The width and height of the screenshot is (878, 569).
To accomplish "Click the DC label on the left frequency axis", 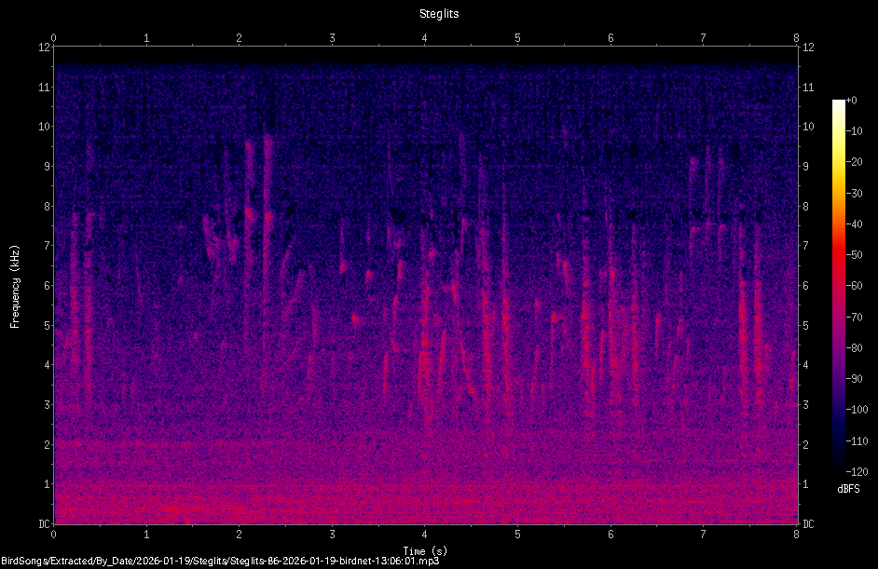I will tap(44, 524).
